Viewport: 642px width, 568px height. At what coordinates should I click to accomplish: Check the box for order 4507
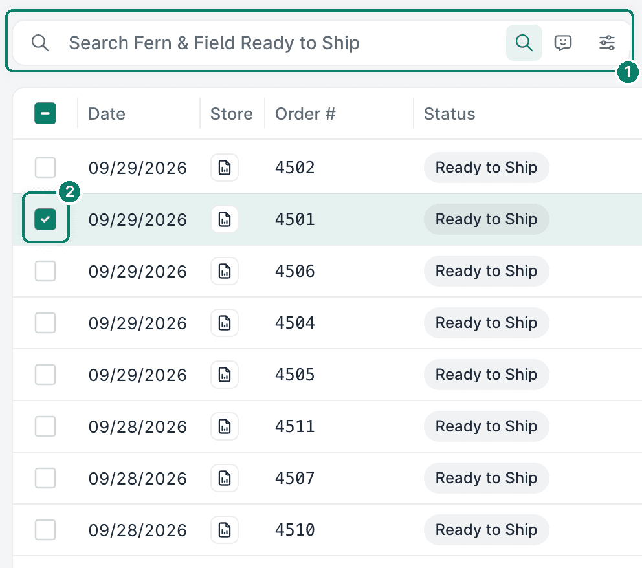click(x=45, y=478)
